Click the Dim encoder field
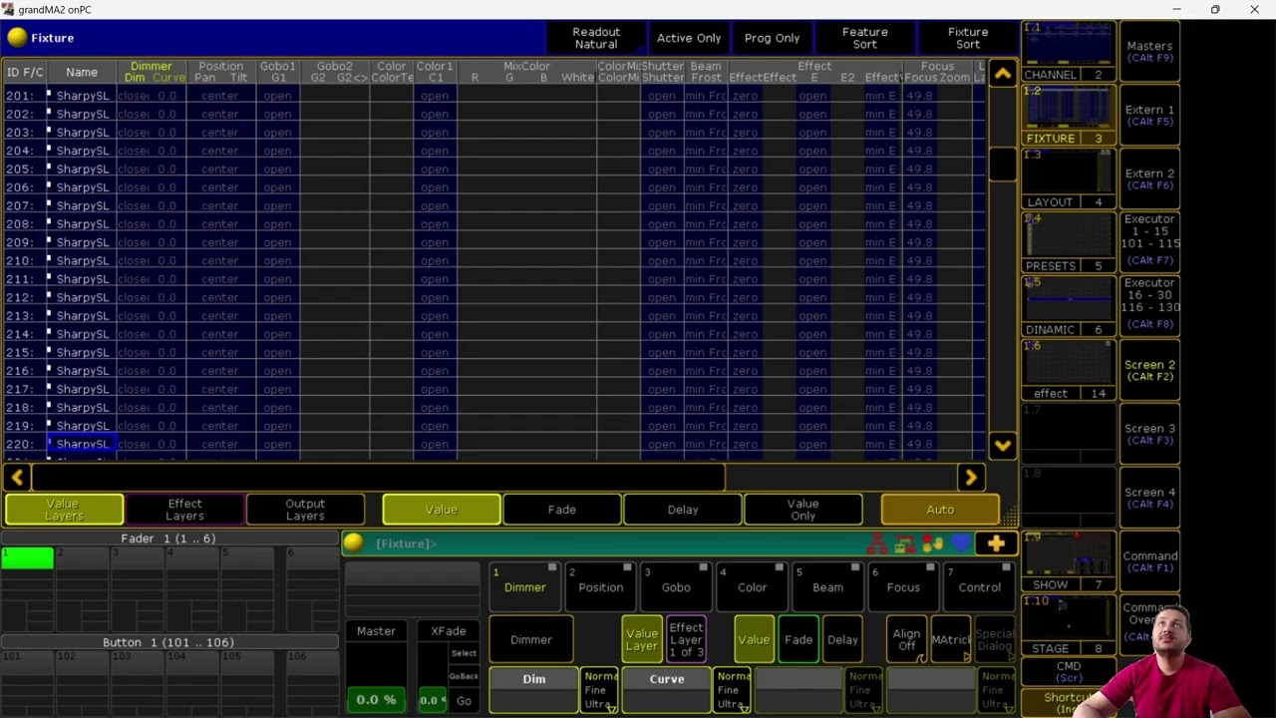Image resolution: width=1276 pixels, height=718 pixels. click(534, 690)
